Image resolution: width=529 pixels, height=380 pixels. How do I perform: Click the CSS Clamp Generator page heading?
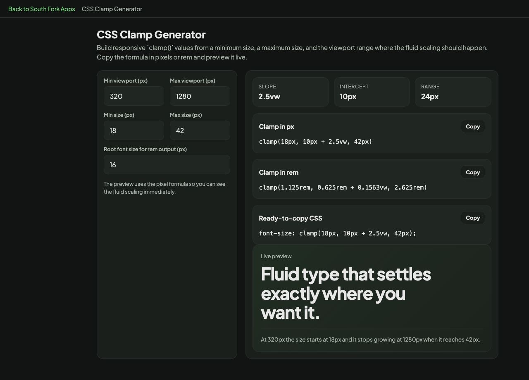151,35
